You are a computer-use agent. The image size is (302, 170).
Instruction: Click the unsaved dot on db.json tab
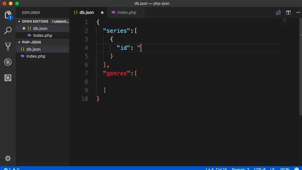pyautogui.click(x=102, y=13)
